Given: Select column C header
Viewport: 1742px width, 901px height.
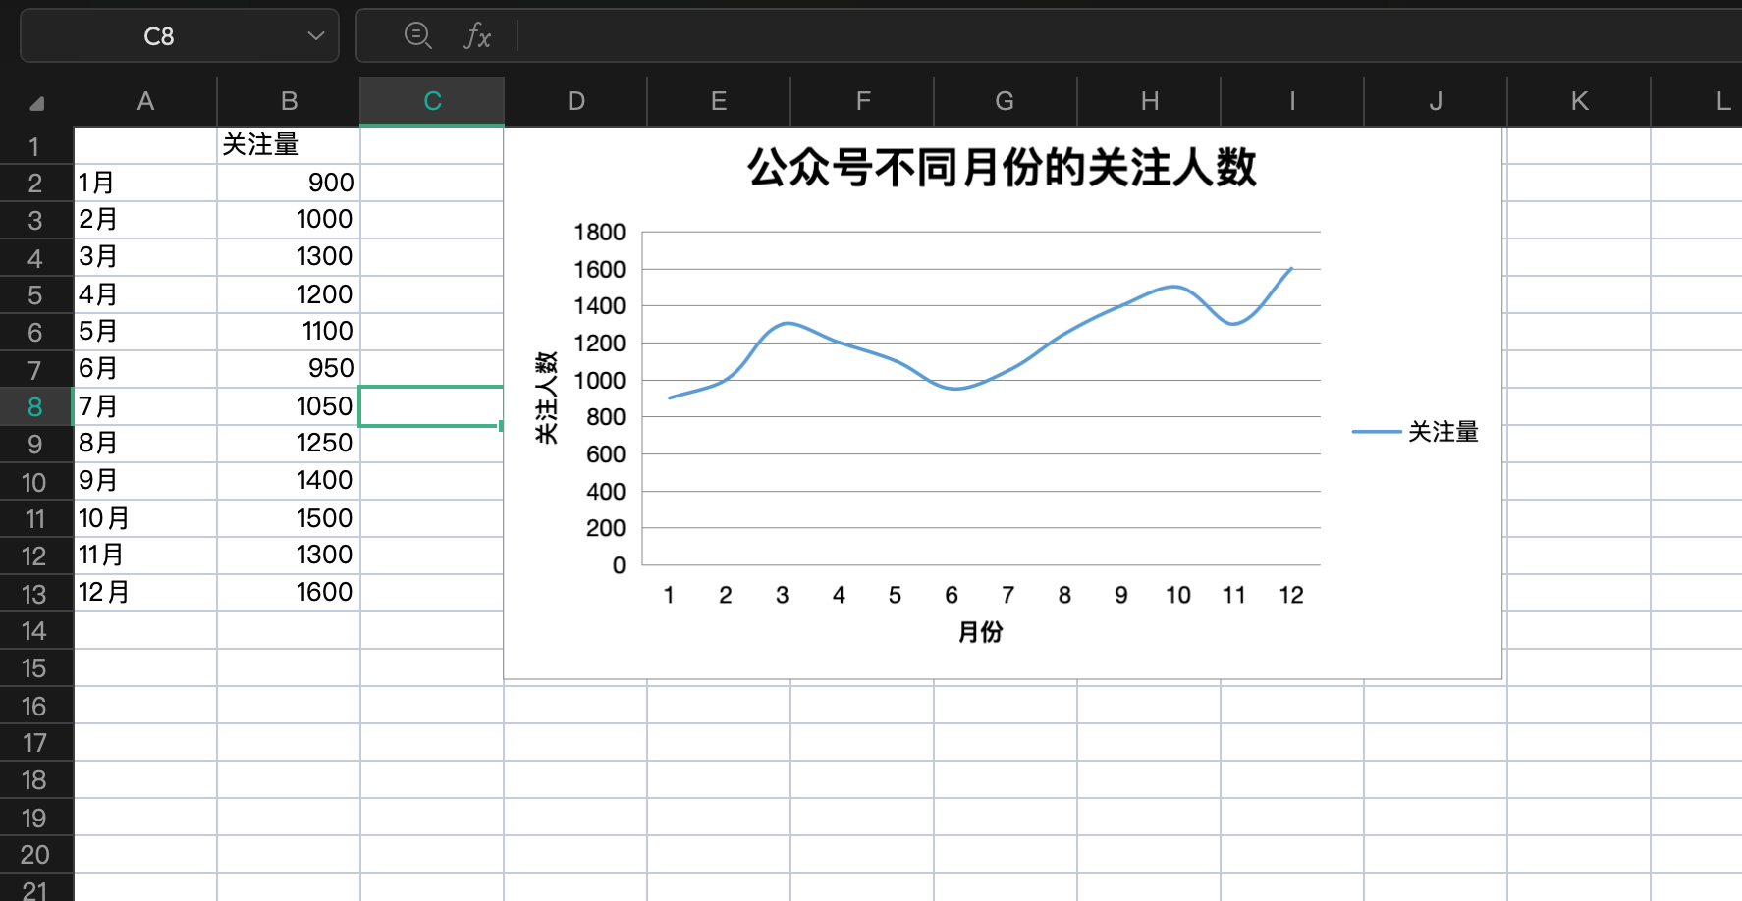Looking at the screenshot, I should [x=432, y=101].
